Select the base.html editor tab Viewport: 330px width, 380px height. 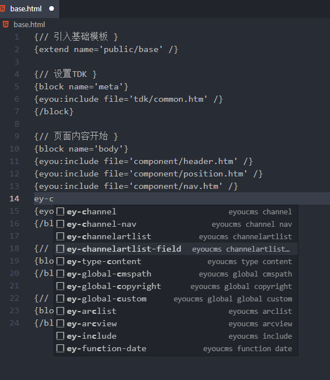pyautogui.click(x=29, y=9)
